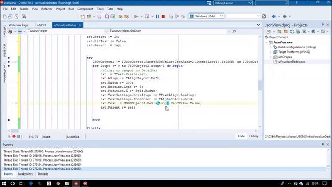Select the Code view tab
Screen dimensions: 332x187
pos(241,136)
